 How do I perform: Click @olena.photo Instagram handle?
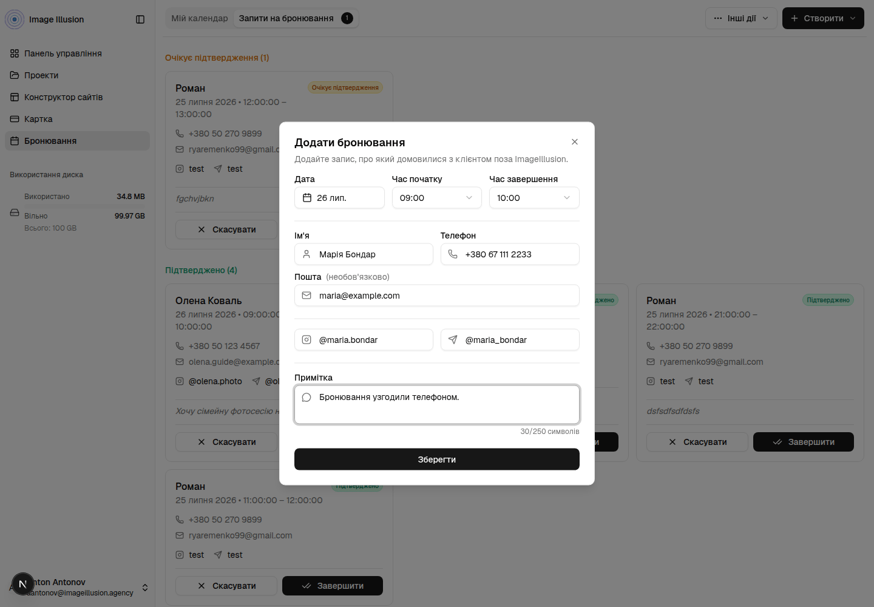[x=215, y=381]
